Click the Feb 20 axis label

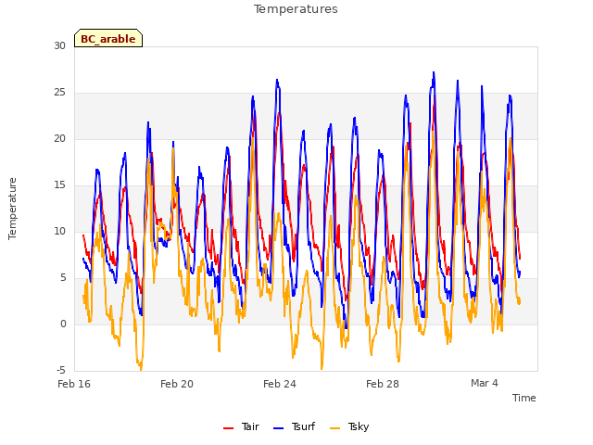[177, 384]
